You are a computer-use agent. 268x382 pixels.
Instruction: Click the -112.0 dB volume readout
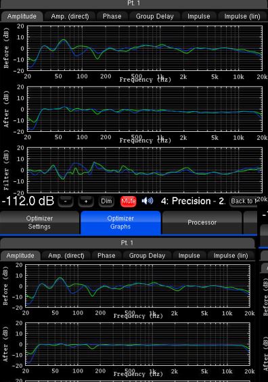(28, 201)
